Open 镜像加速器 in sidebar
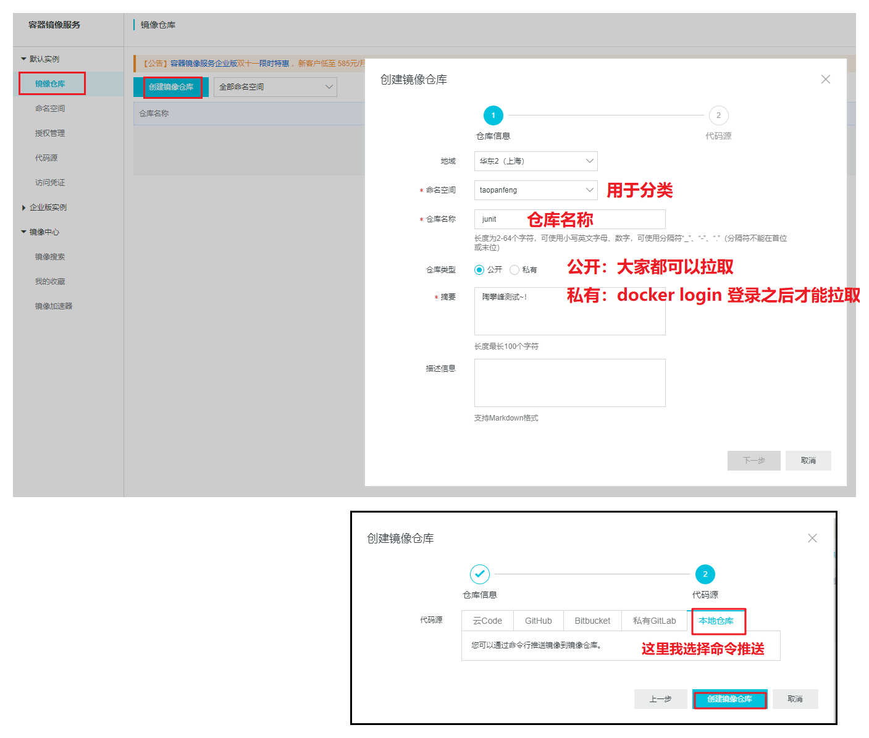869x738 pixels. [x=54, y=306]
